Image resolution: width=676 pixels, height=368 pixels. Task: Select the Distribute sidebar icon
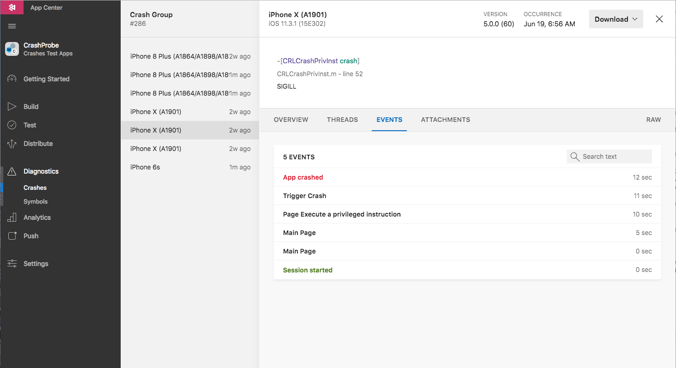tap(12, 143)
